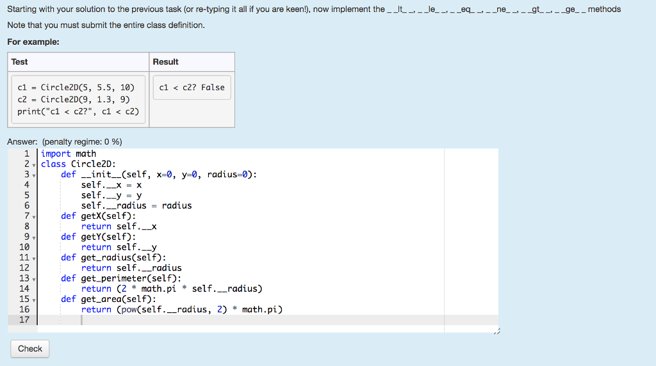Click the 'self.__x = x' line
Screen dimensions: 656x366
pyautogui.click(x=111, y=185)
